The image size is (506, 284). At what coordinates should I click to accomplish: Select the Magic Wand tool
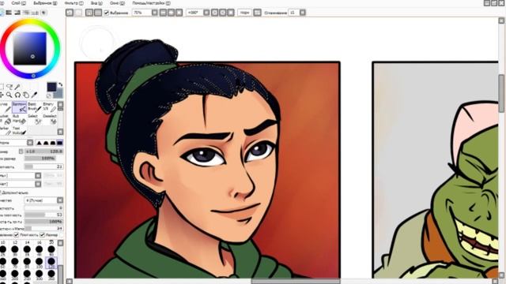coord(17,87)
